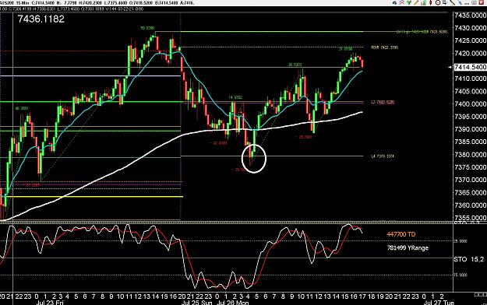Click the Jul 27 Tue date on the time axis
Image resolution: width=487 pixels, height=305 pixels.
tap(439, 302)
